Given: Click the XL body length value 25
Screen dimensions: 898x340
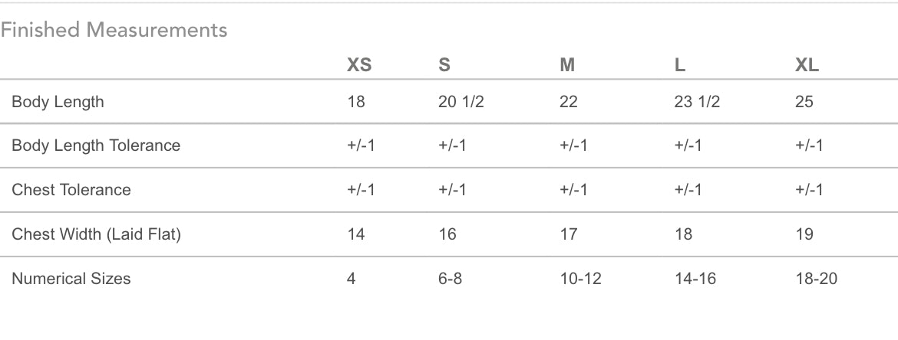Looking at the screenshot, I should point(804,102).
